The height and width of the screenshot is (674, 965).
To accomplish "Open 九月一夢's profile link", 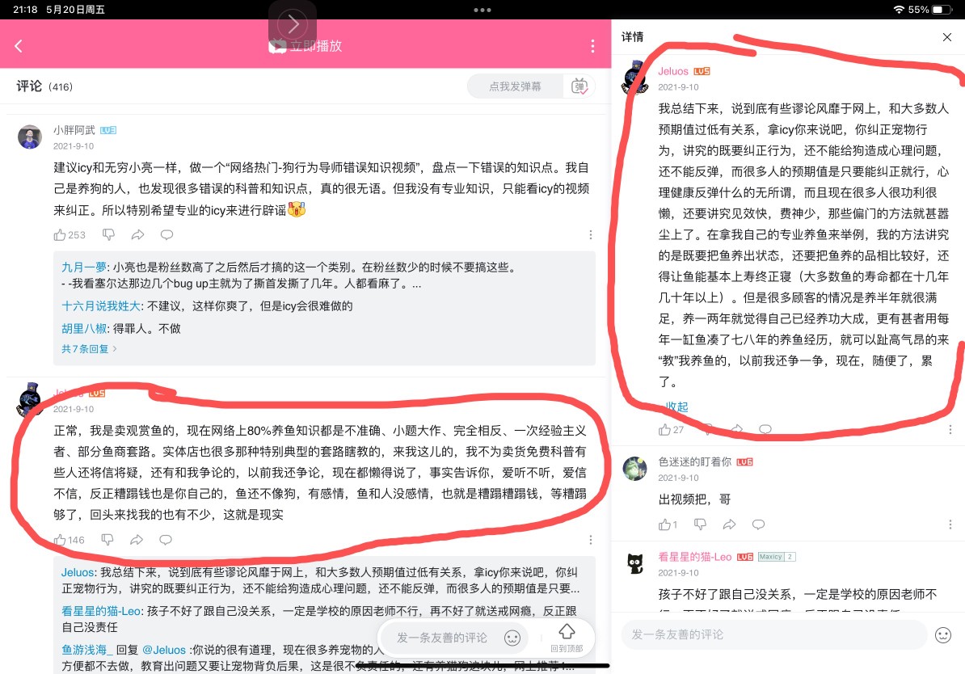I will pyautogui.click(x=84, y=267).
